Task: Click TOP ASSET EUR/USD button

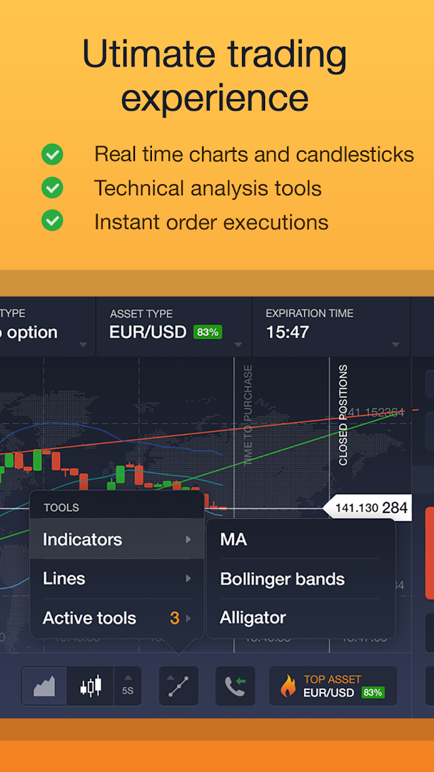Action: pyautogui.click(x=333, y=686)
